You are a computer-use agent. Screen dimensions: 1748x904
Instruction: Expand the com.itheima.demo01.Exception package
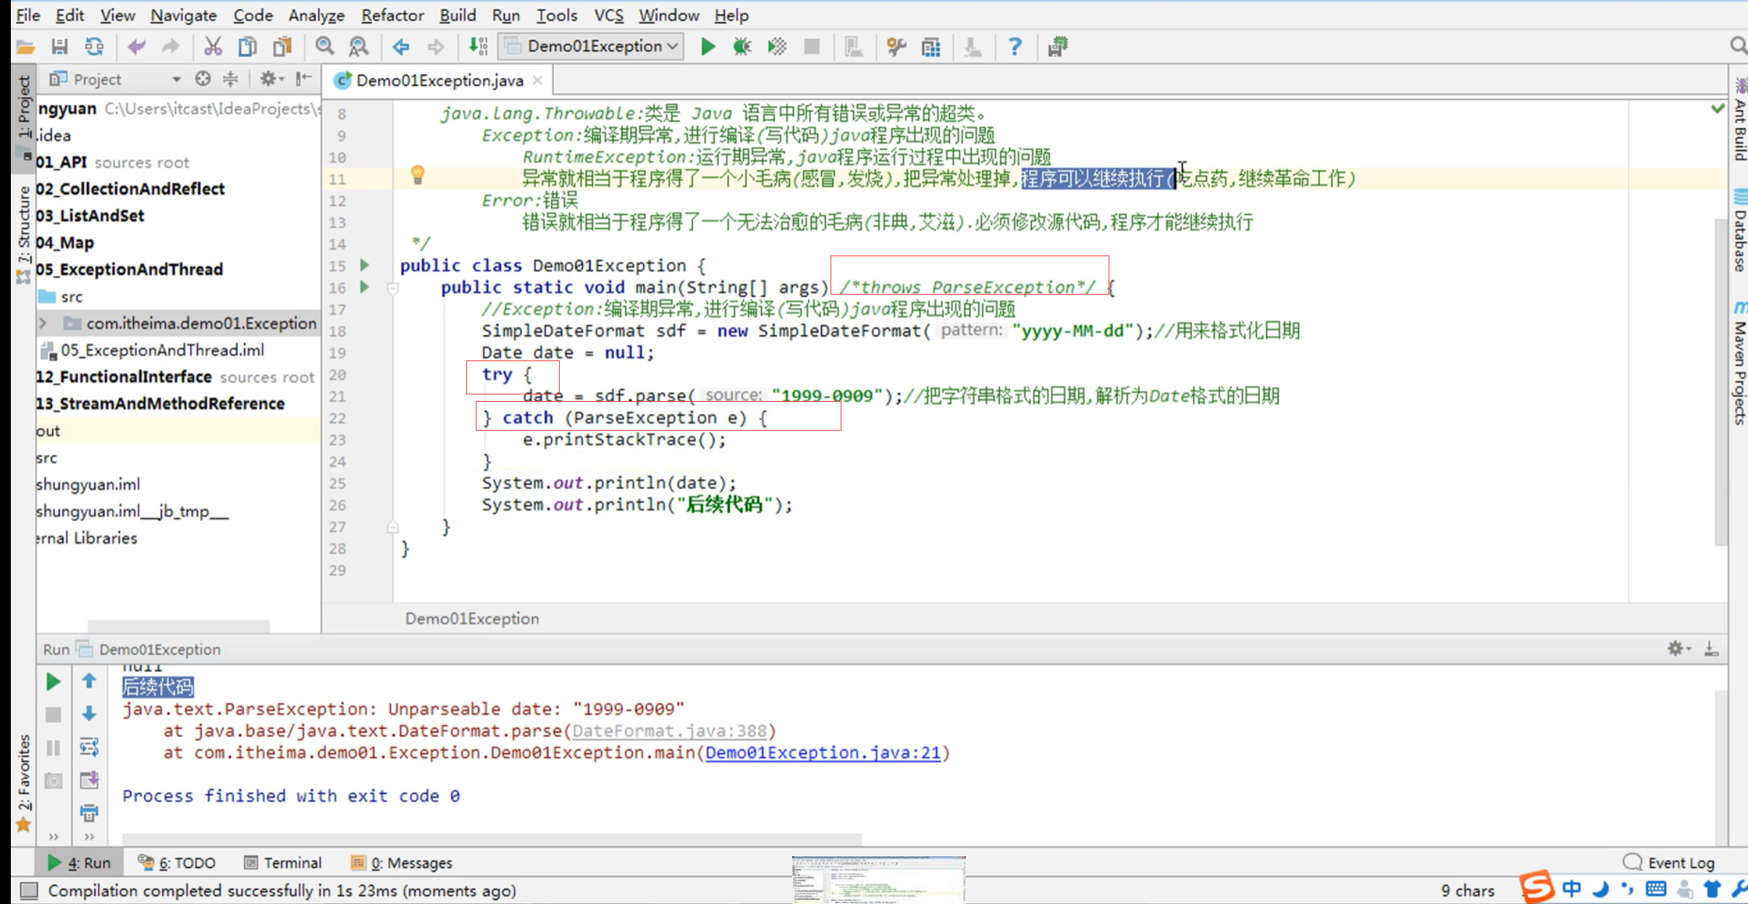point(43,323)
